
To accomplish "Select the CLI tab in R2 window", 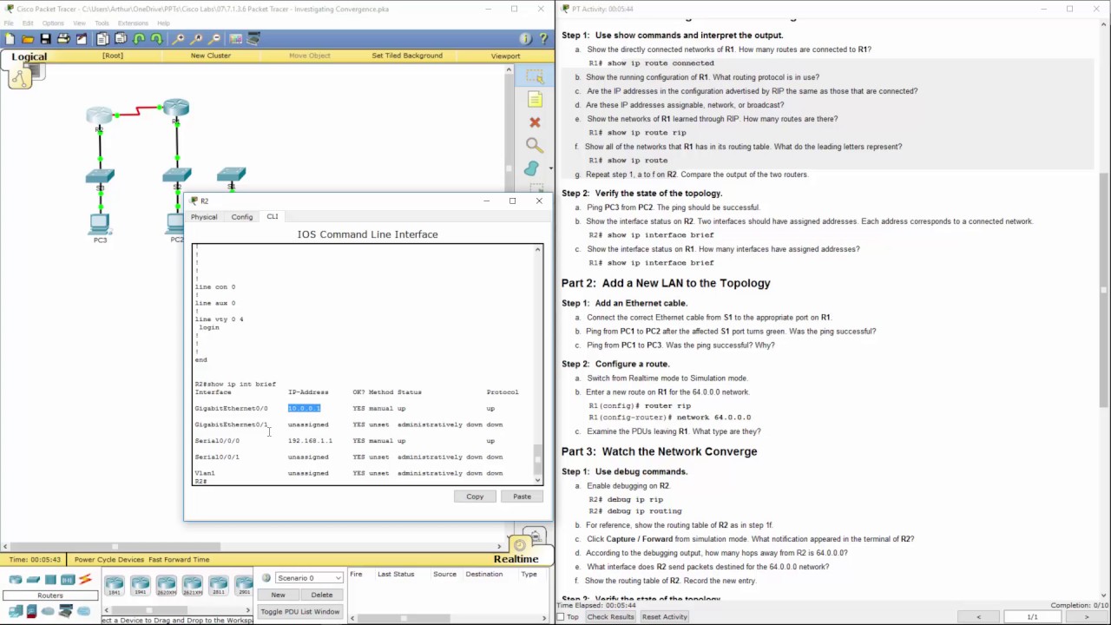I will [x=273, y=217].
